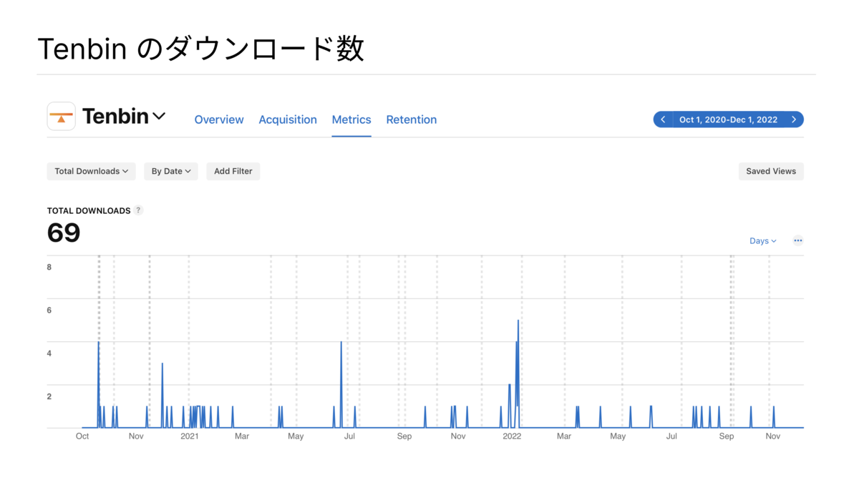Switch to the Overview tab
This screenshot has width=859, height=483.
(x=219, y=119)
